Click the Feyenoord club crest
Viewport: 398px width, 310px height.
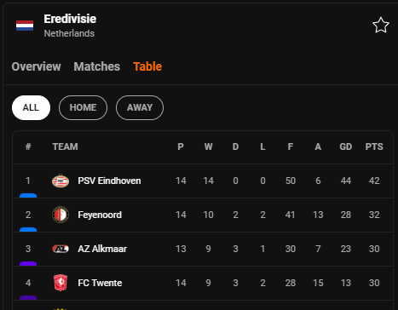(61, 215)
